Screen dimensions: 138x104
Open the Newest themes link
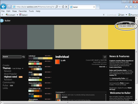point(8,71)
